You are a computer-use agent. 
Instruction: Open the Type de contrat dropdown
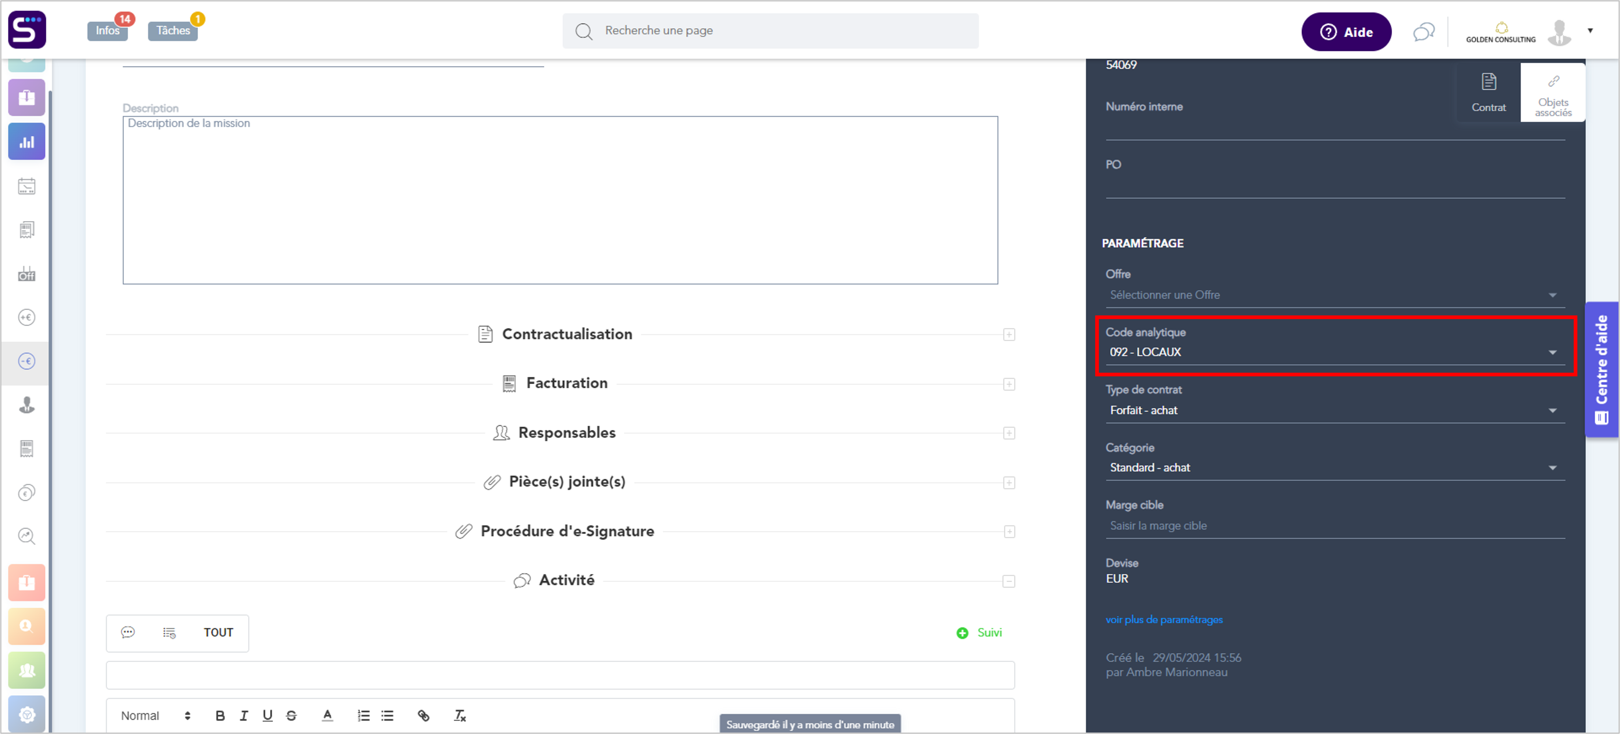click(1334, 411)
